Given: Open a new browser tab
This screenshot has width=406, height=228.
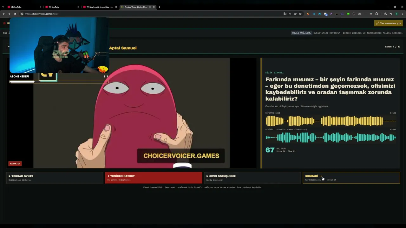Looking at the screenshot, I should [160, 7].
